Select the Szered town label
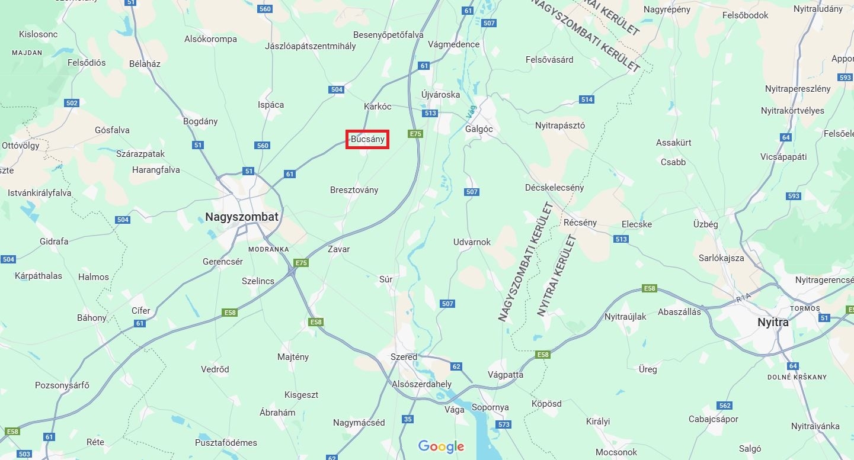854x460 pixels. 404,357
